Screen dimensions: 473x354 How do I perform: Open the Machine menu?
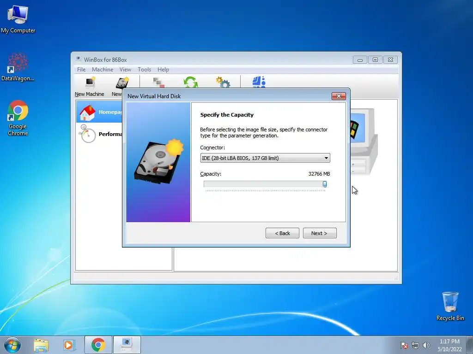click(x=103, y=70)
